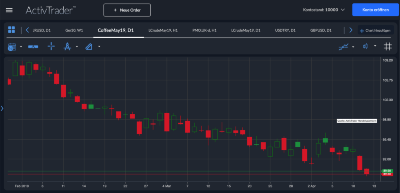400x193 pixels.
Task: Click the Neue Order button
Action: tap(127, 10)
